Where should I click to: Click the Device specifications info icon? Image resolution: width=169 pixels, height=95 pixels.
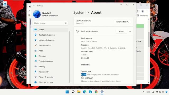[x=77, y=31]
